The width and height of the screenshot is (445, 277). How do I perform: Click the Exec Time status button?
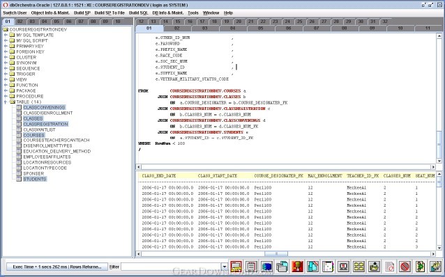coord(57,267)
